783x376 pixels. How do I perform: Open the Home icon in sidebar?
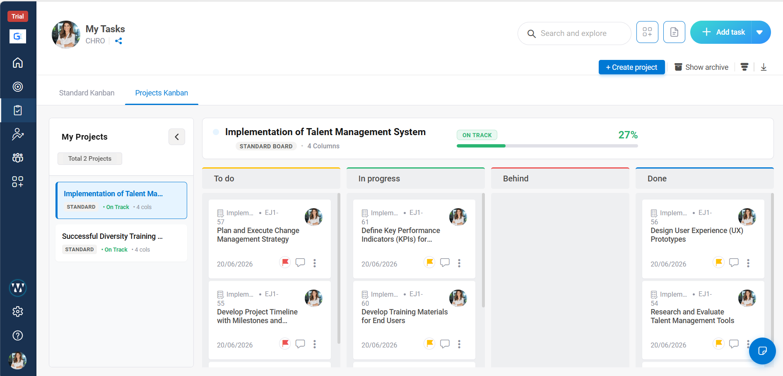(x=18, y=63)
